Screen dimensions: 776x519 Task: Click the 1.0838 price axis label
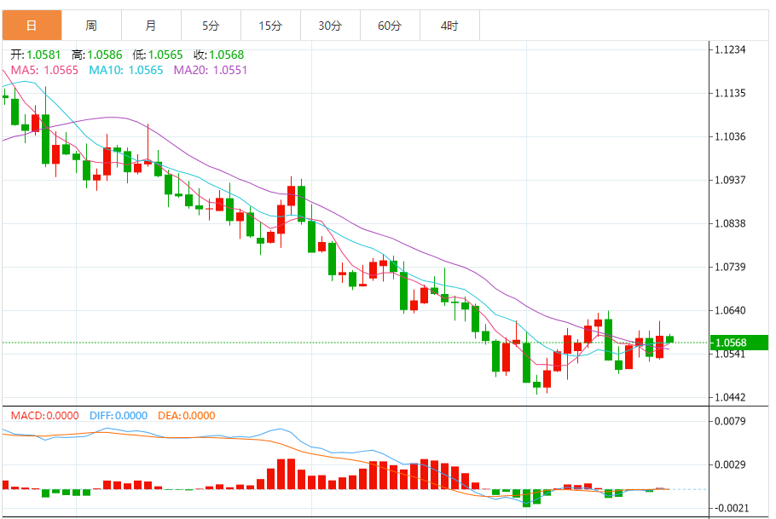pyautogui.click(x=730, y=223)
